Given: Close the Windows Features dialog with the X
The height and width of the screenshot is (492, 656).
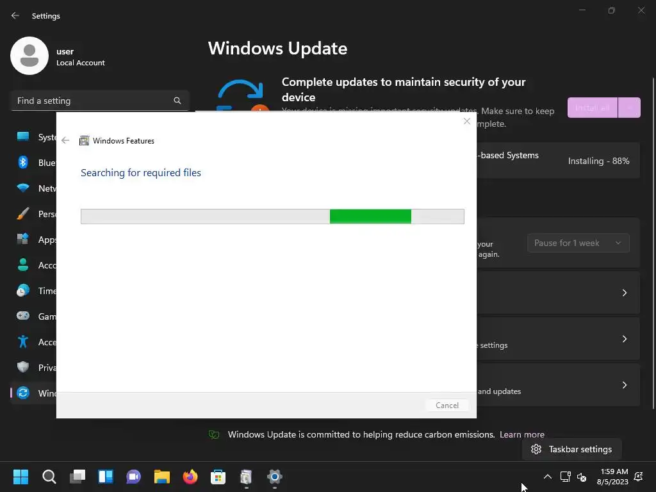Looking at the screenshot, I should [467, 121].
